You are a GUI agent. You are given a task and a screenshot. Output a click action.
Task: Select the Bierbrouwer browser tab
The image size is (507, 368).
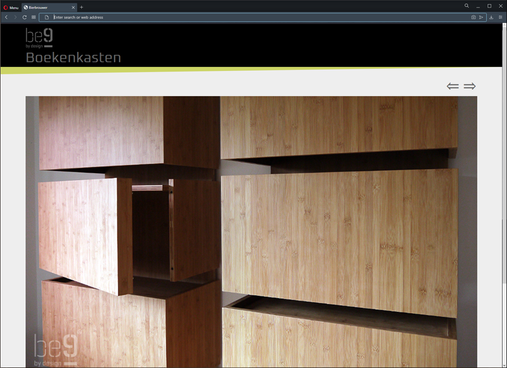[x=49, y=8]
